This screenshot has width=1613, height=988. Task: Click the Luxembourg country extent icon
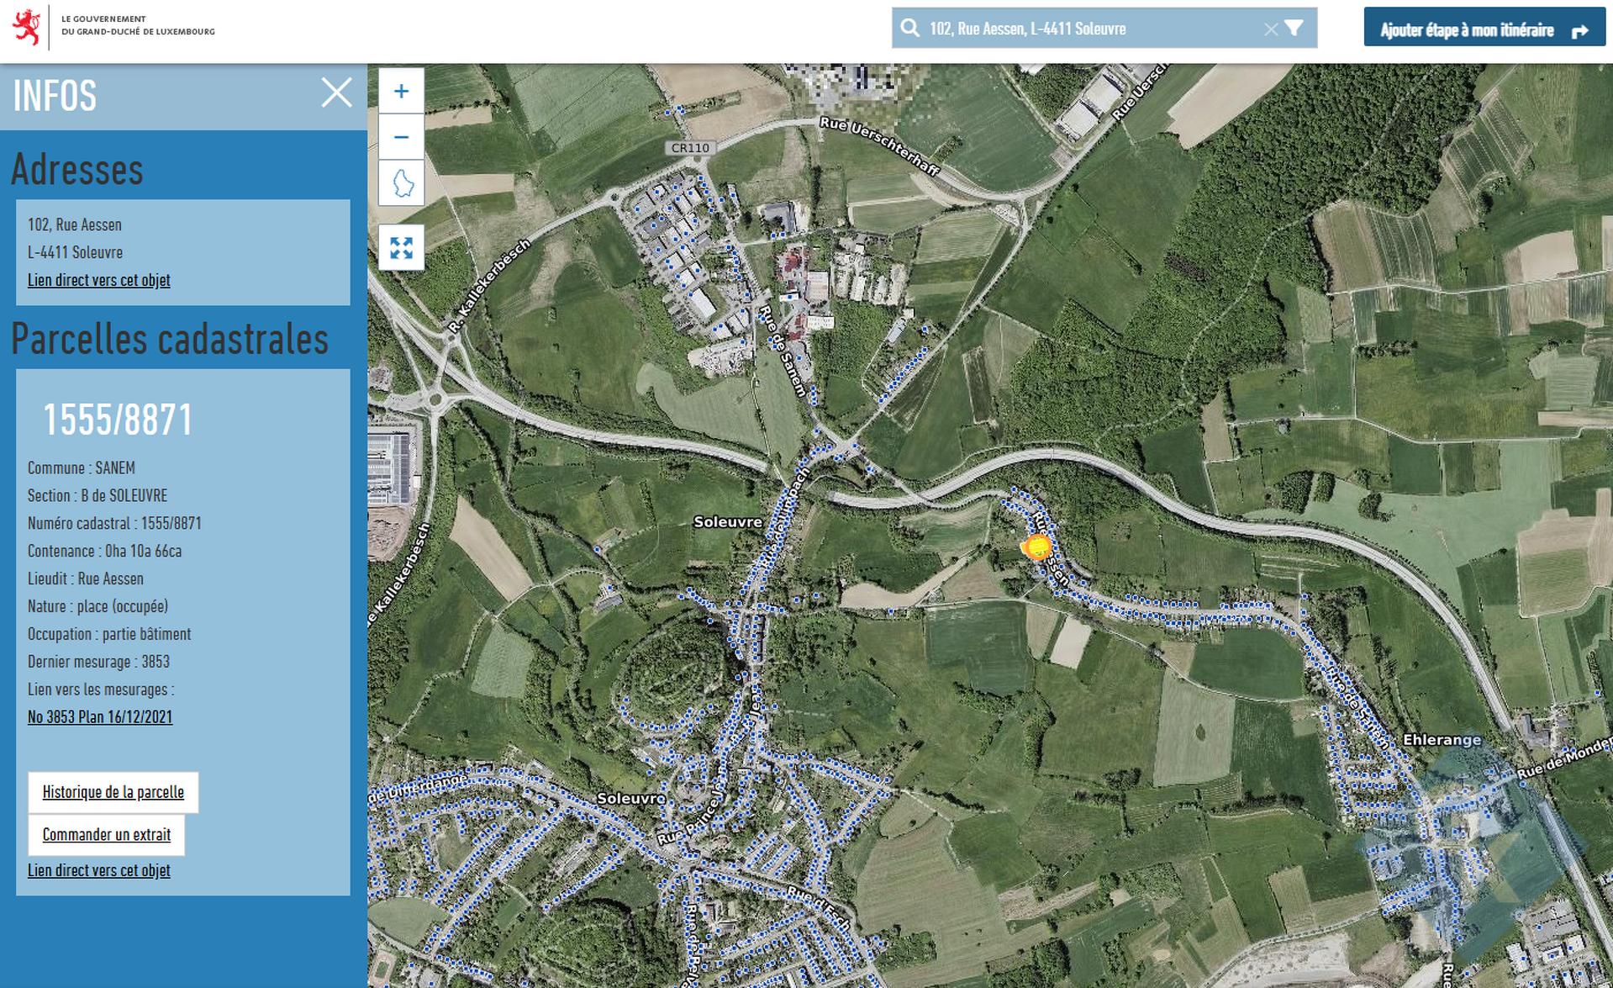[401, 182]
